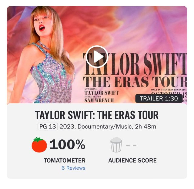
Task: Click the empty audience score dashes
Action: [131, 145]
